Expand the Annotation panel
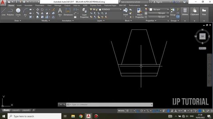The height and width of the screenshot is (119, 213). pyautogui.click(x=68, y=20)
